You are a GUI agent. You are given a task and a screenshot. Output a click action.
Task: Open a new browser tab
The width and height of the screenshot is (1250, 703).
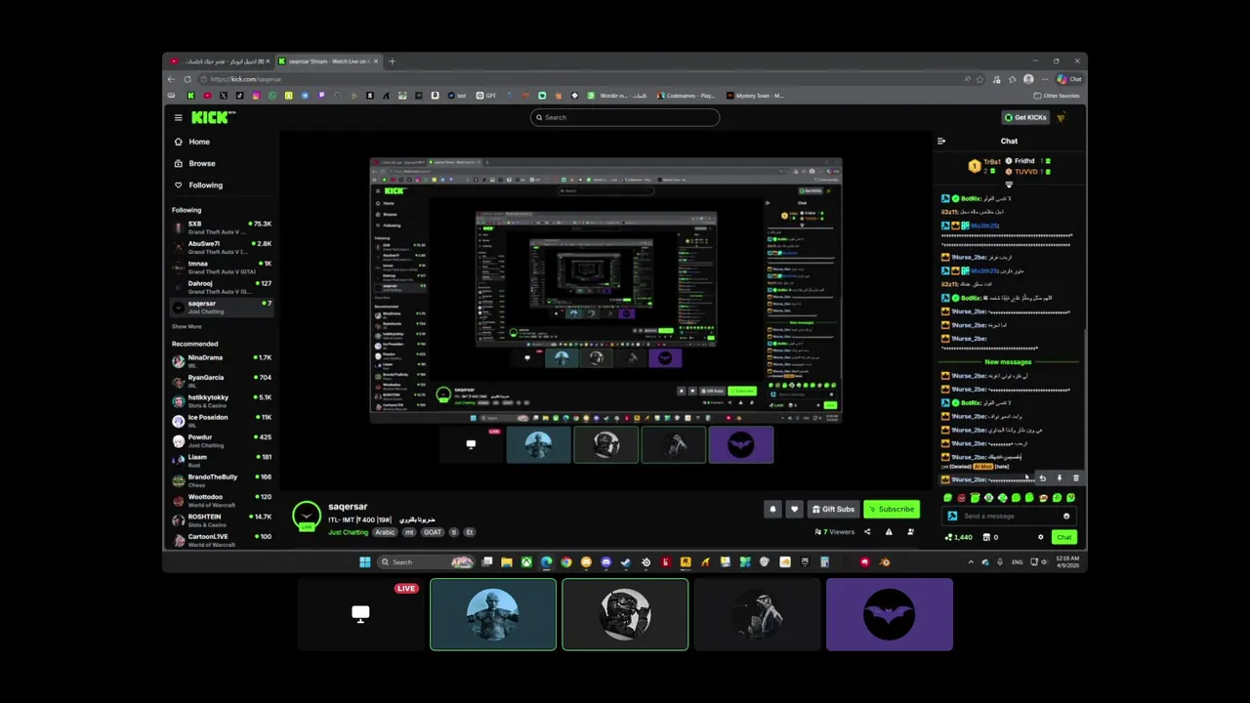coord(392,62)
